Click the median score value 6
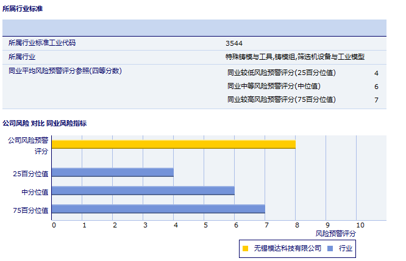This screenshot has width=406, height=261. [x=376, y=87]
